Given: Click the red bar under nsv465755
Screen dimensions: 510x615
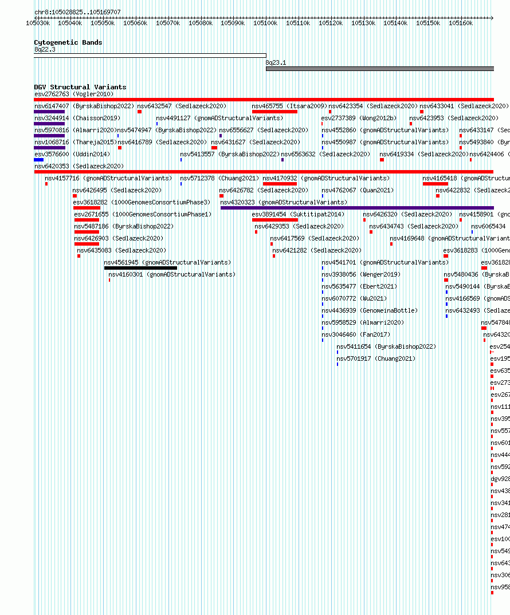Looking at the screenshot, I should (275, 112).
